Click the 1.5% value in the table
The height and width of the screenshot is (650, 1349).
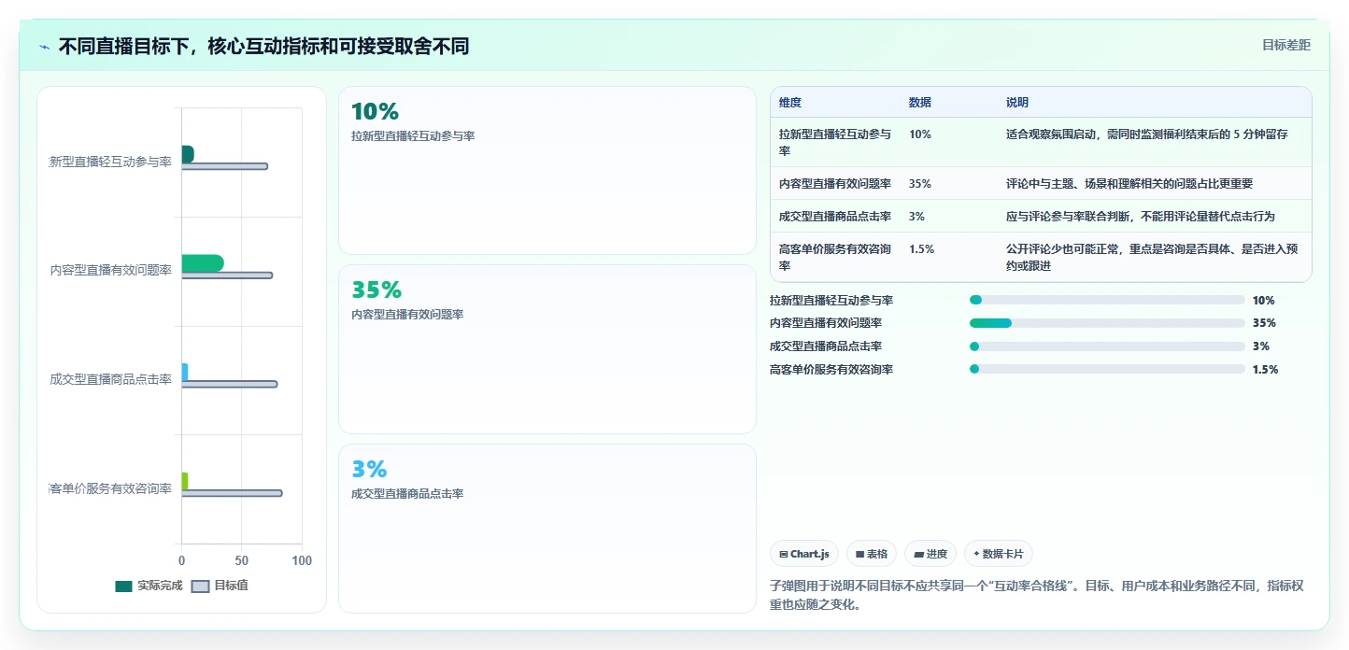921,249
